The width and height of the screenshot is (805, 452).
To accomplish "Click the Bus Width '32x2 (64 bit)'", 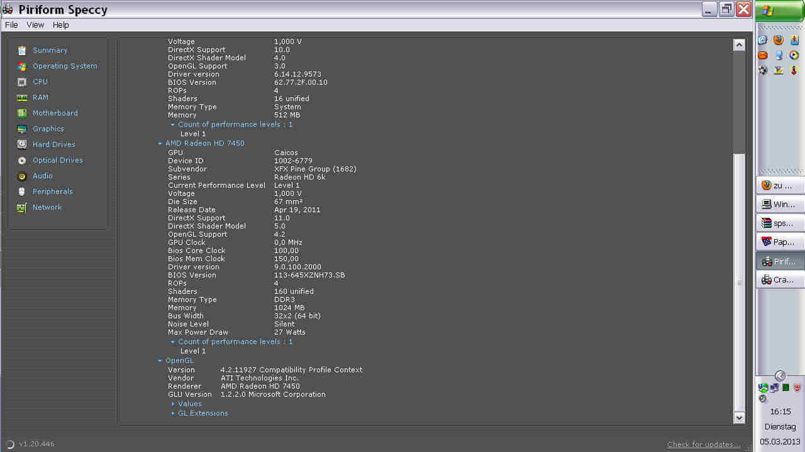I will click(297, 316).
